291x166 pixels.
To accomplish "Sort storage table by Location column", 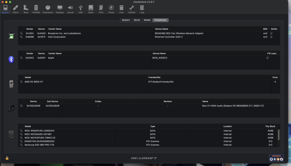I will [x=228, y=126].
